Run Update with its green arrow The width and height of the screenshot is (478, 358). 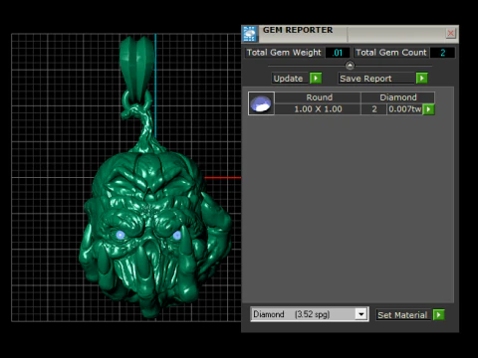point(316,79)
